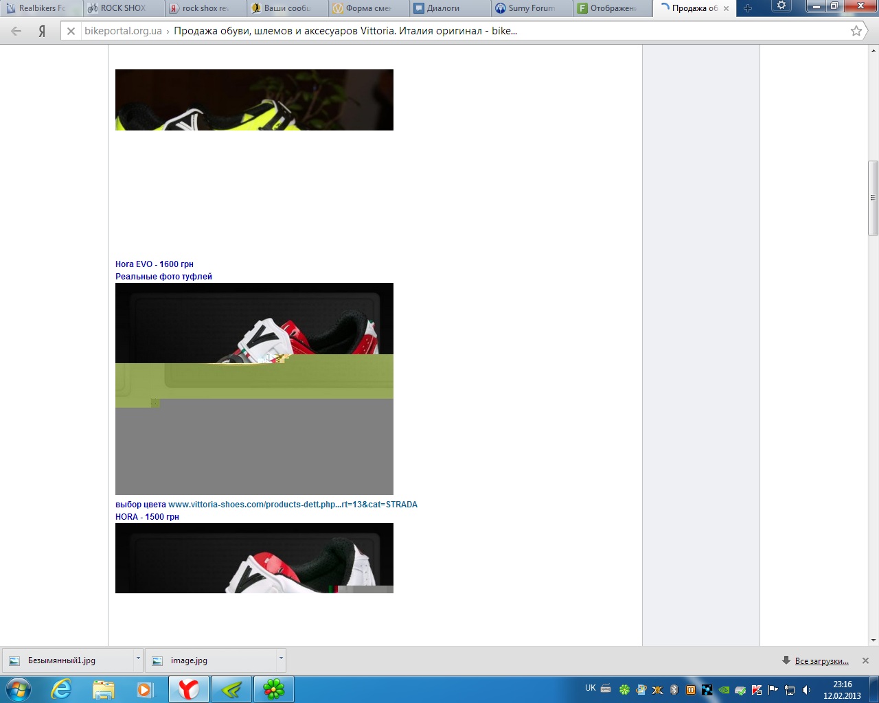Viewport: 879px width, 703px height.
Task: Open the volume speaker icon in tray
Action: click(806, 690)
